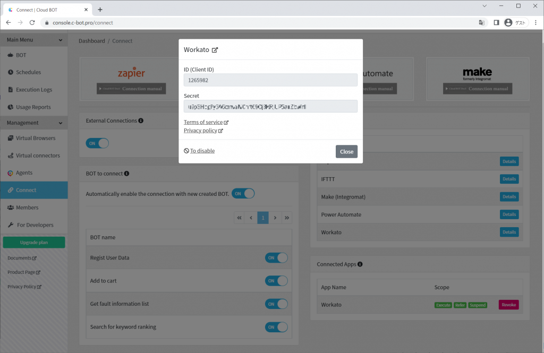
Task: Toggle Add to cart connection switch
Action: 276,281
